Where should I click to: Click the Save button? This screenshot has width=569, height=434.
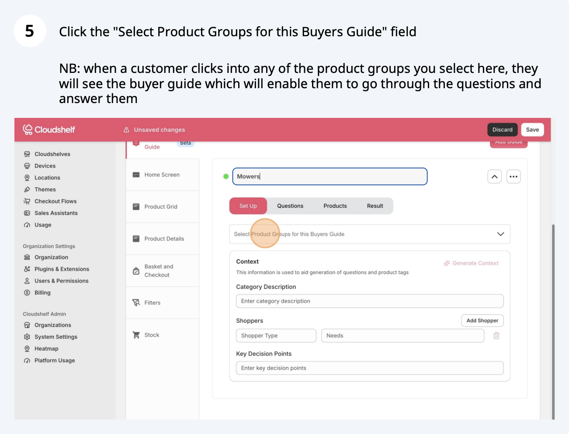pos(532,130)
